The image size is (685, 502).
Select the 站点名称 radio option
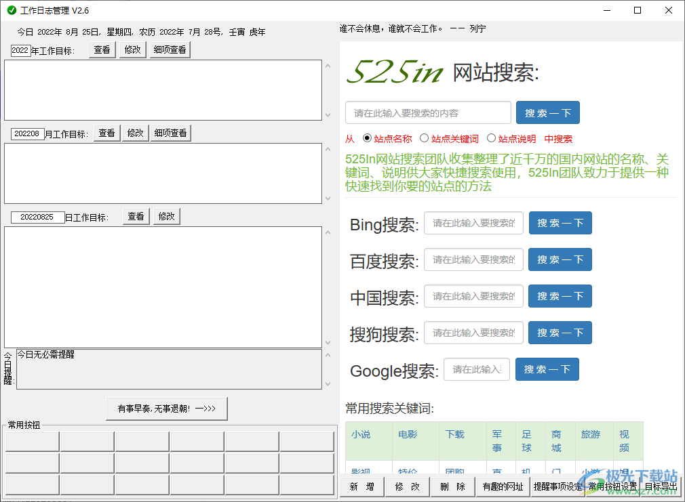pos(368,138)
